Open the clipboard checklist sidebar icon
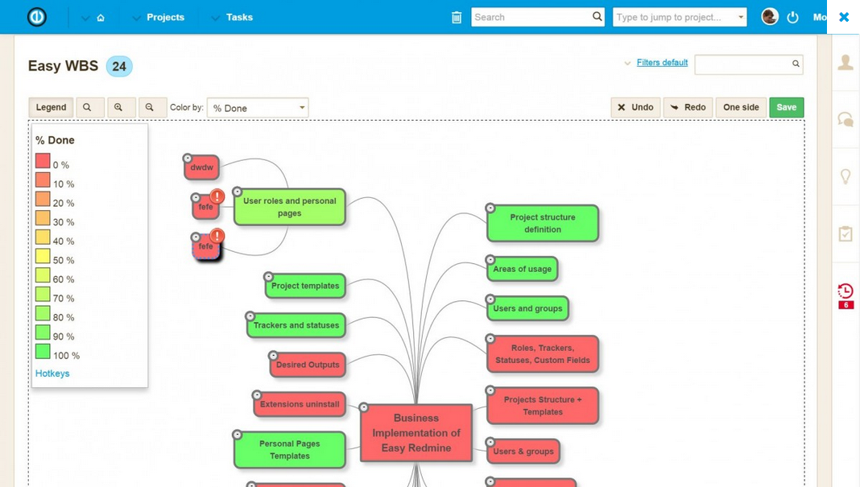The width and height of the screenshot is (860, 487). pos(846,233)
